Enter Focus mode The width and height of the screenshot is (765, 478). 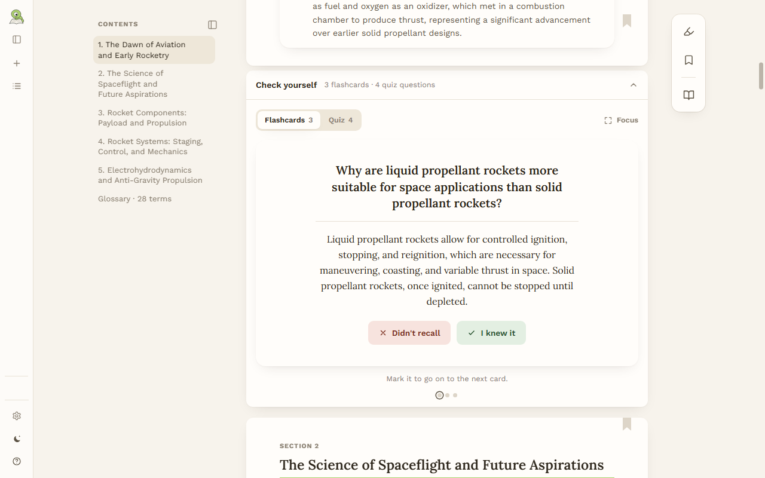pyautogui.click(x=621, y=120)
